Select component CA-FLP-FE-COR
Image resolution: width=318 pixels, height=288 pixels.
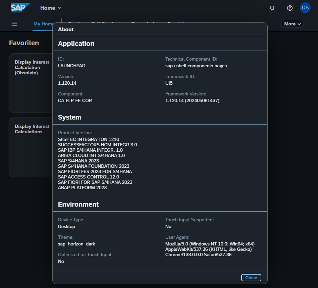click(x=75, y=101)
